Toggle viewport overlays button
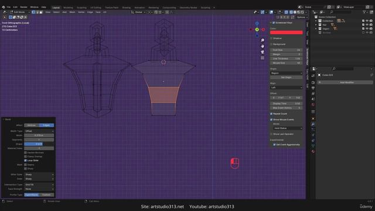375x211 pixels. [271, 12]
